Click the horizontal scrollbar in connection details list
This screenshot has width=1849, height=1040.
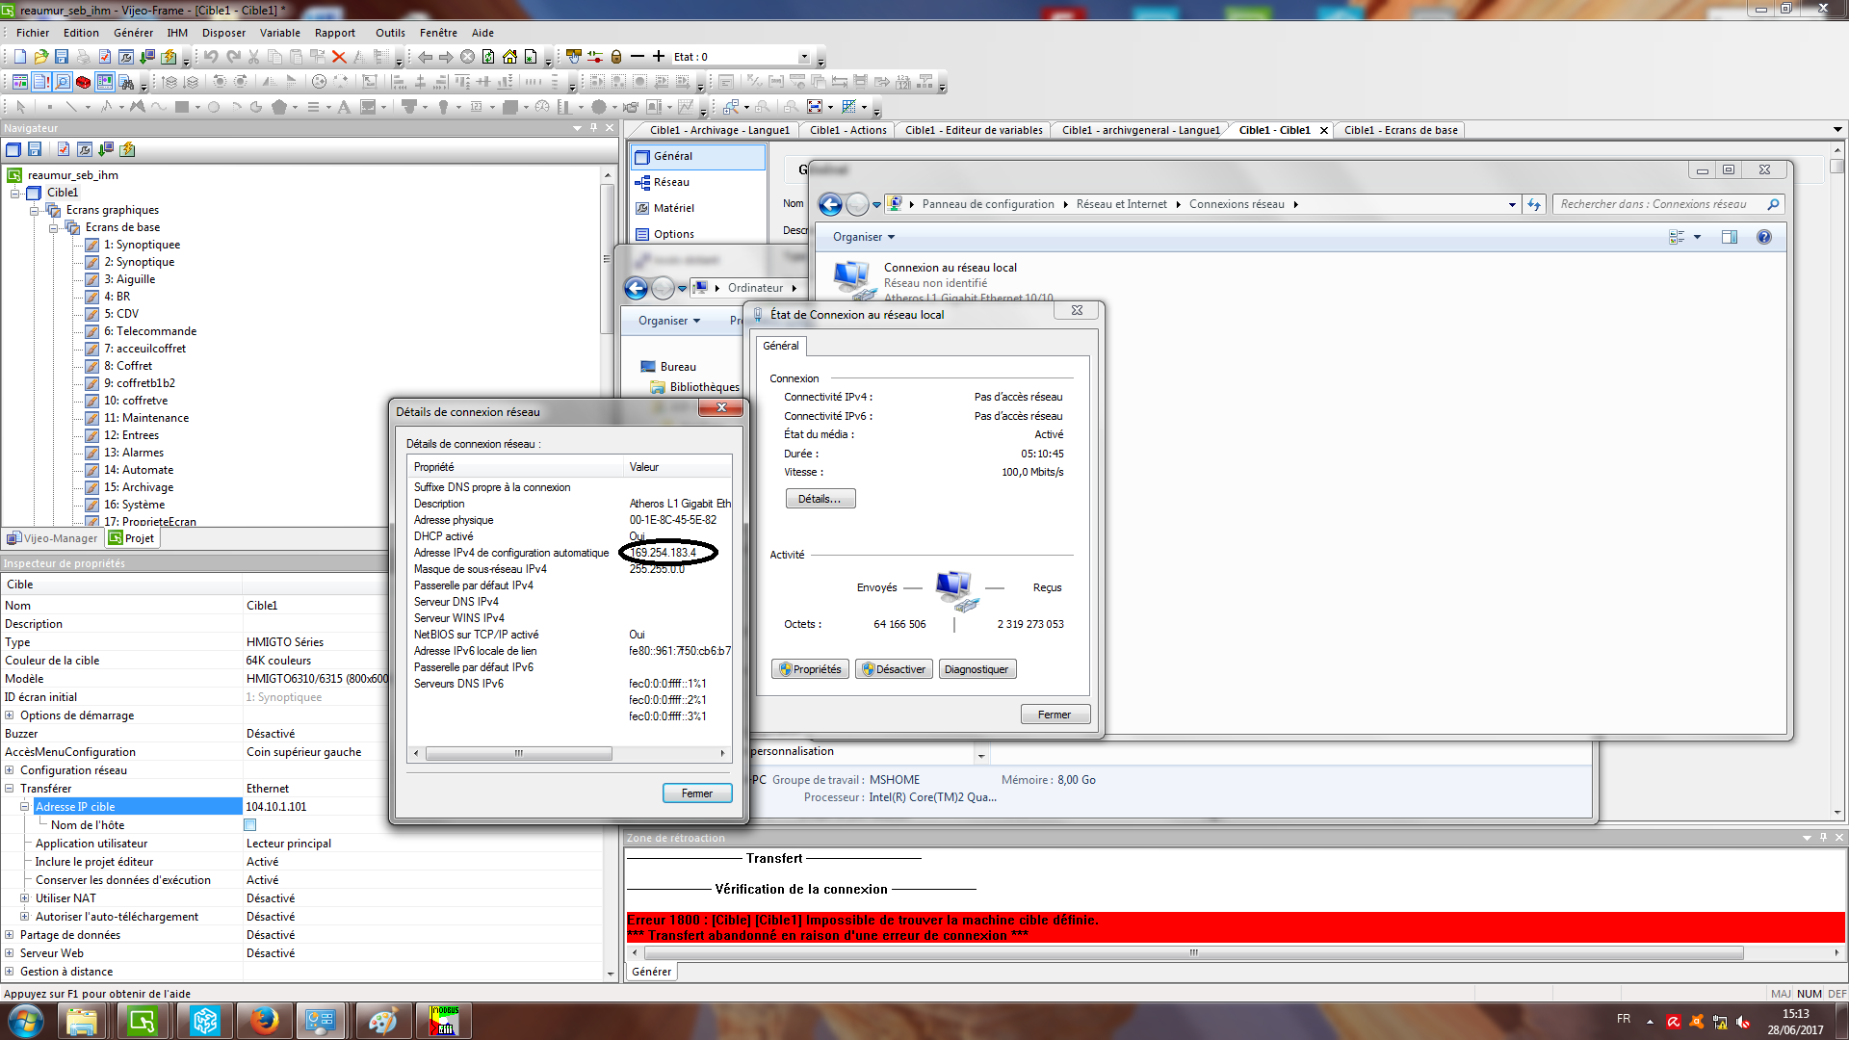click(519, 753)
